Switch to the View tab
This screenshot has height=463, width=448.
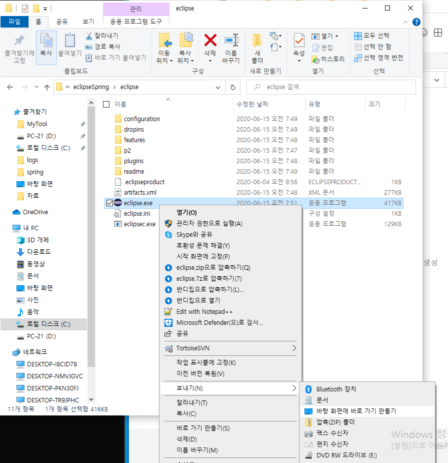click(x=88, y=22)
